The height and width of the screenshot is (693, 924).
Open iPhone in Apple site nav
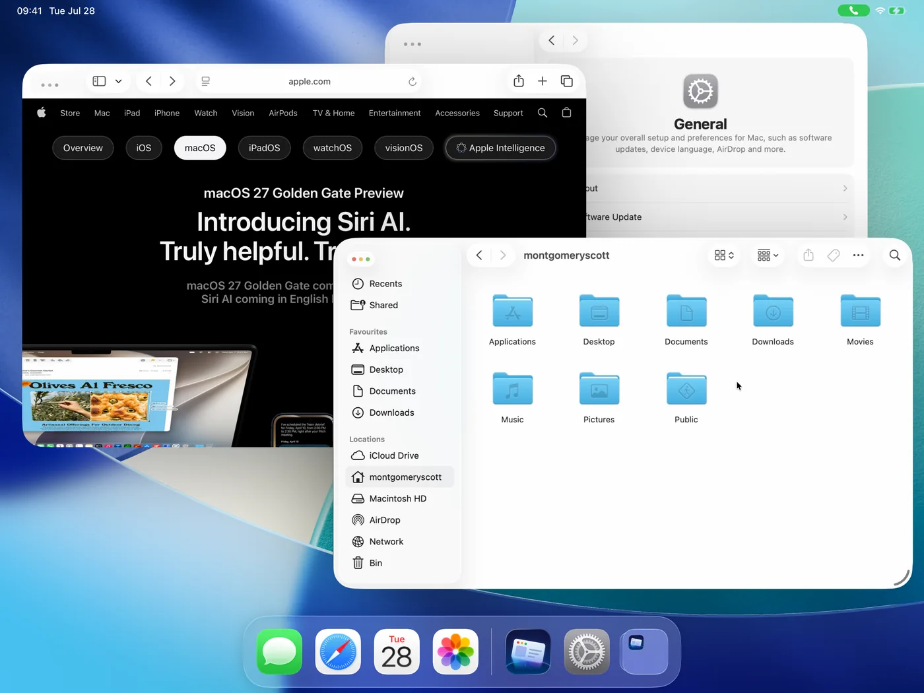pos(167,113)
